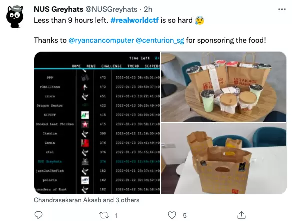This screenshot has height=221, width=292.
Task: Open the CTF scoreboard screenshot image
Action: pos(97,123)
